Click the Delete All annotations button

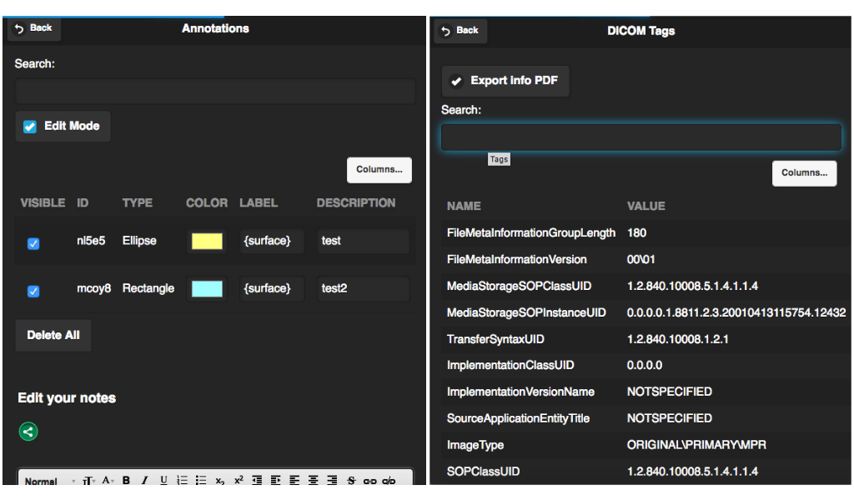click(x=53, y=335)
